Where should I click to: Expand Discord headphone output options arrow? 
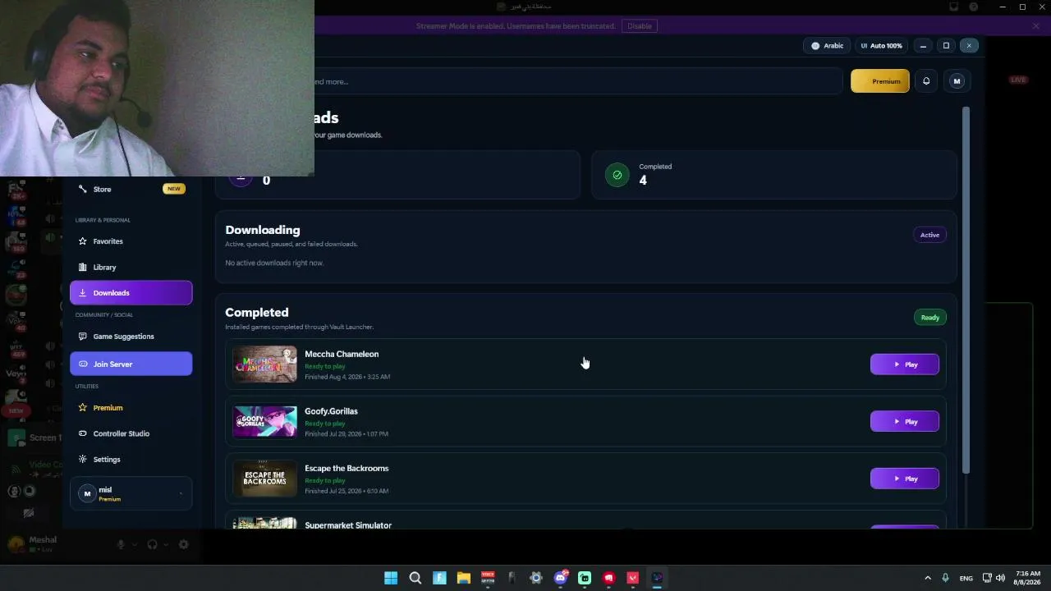pyautogui.click(x=165, y=544)
